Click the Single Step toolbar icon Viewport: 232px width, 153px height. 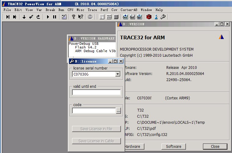(x=8, y=17)
